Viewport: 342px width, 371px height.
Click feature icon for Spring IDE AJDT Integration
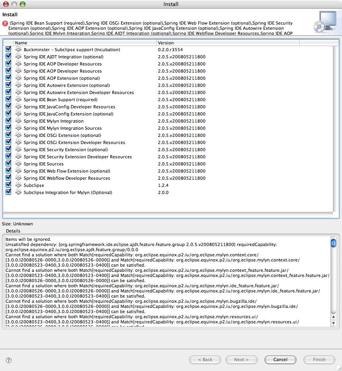point(18,56)
